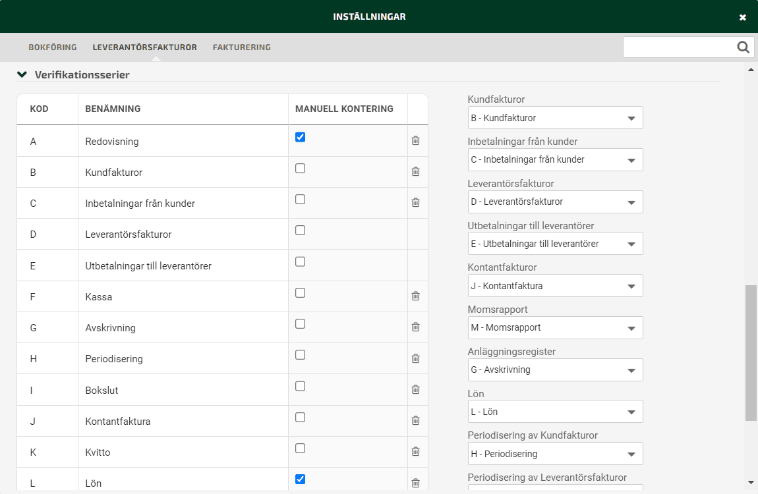Select the Kassa name cell

(x=183, y=296)
